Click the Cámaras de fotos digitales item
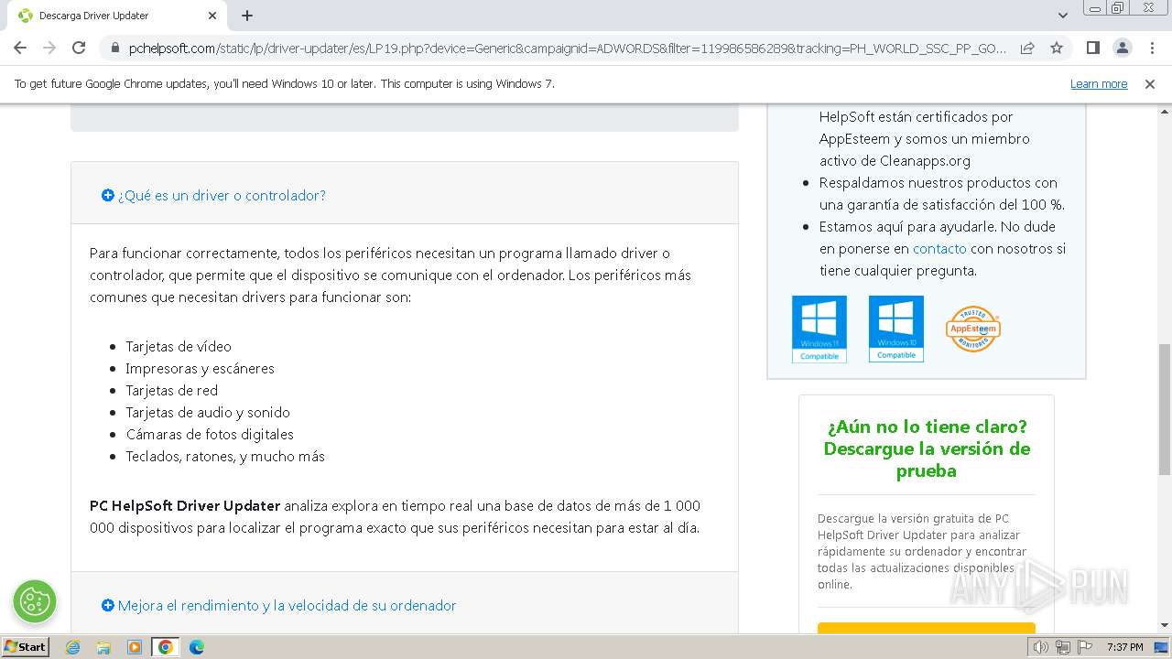 210,434
